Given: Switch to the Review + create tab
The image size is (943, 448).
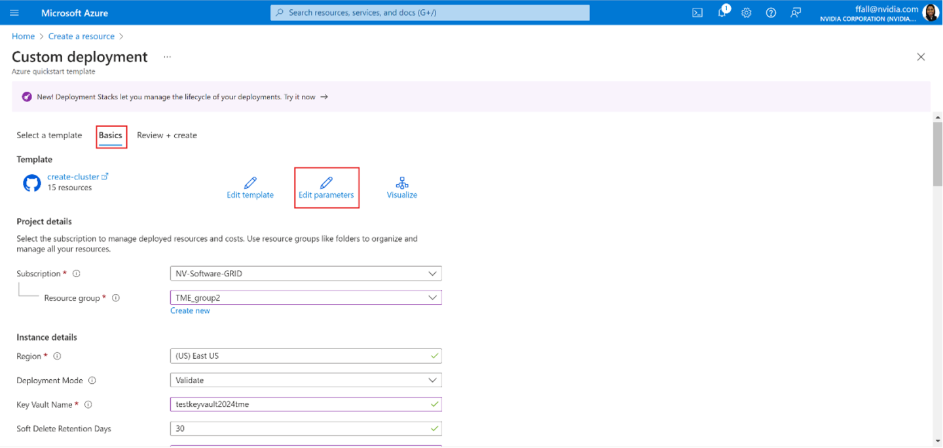Looking at the screenshot, I should (x=167, y=136).
